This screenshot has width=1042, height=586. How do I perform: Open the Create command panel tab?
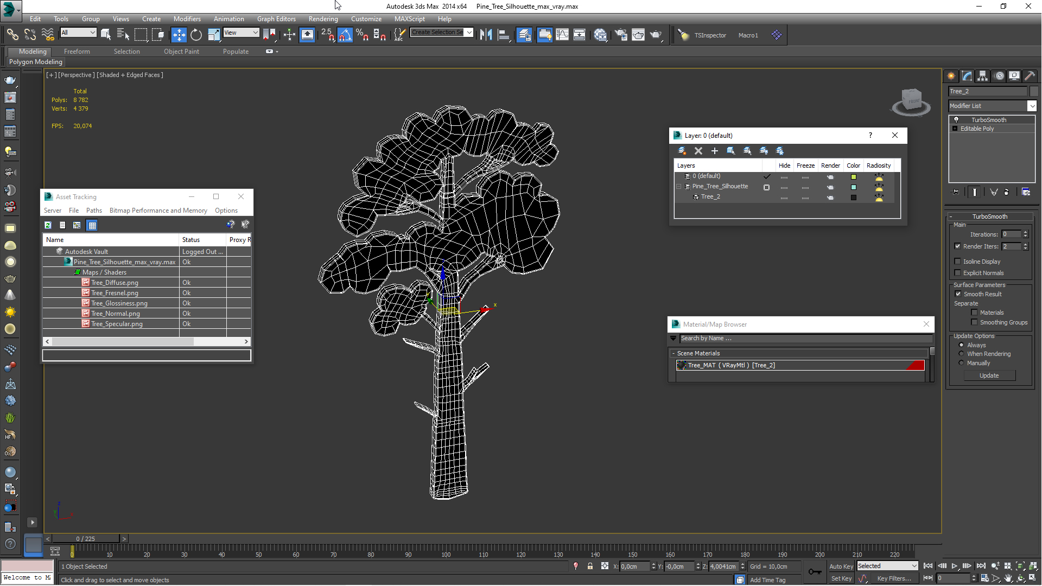pyautogui.click(x=951, y=76)
